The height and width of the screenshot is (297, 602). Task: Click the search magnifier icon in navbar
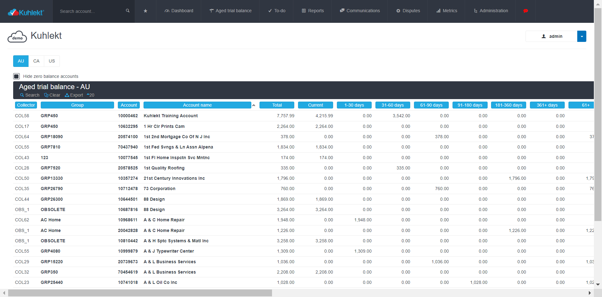(x=128, y=11)
